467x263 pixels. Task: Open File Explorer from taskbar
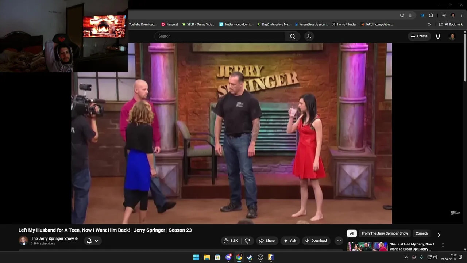tap(207, 257)
